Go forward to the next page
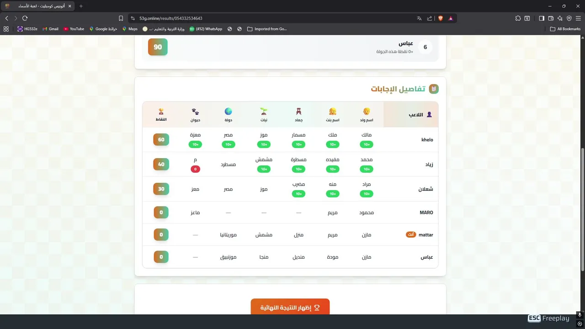Viewport: 585px width, 329px height. click(16, 18)
